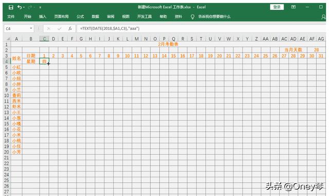Click the name cell 小兰
329x196 pixels.
[x=16, y=90]
